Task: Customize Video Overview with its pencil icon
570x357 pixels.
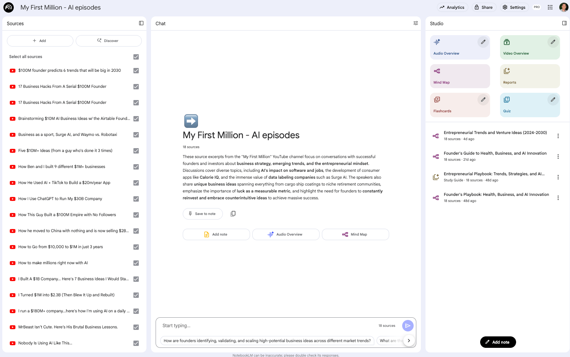Action: (x=553, y=42)
